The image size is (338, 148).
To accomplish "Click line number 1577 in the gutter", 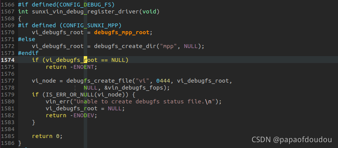I will pos(8,81).
